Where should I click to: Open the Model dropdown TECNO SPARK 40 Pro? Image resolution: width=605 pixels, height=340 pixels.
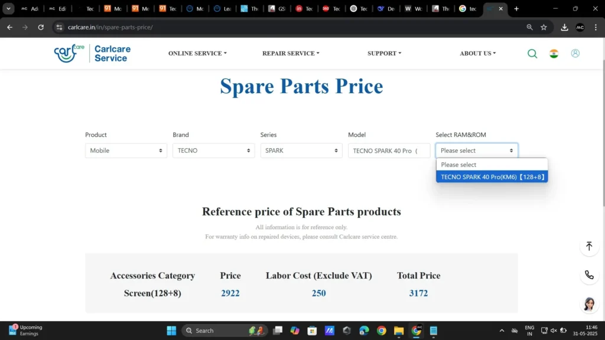(389, 151)
